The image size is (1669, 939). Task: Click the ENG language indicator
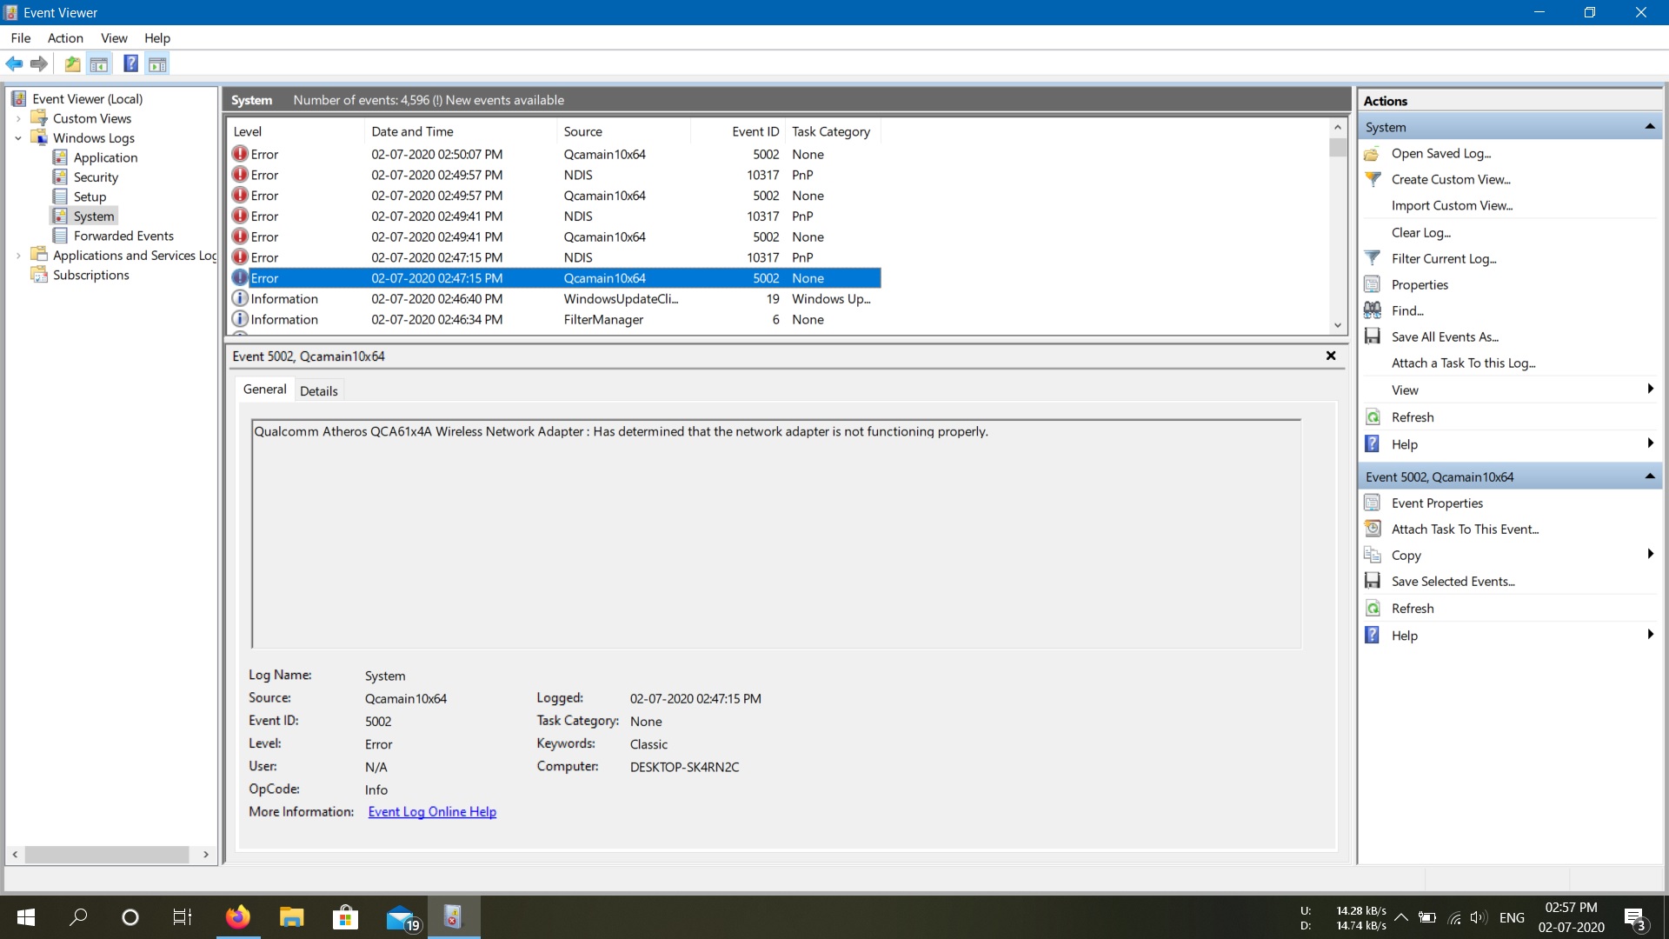[x=1512, y=917]
